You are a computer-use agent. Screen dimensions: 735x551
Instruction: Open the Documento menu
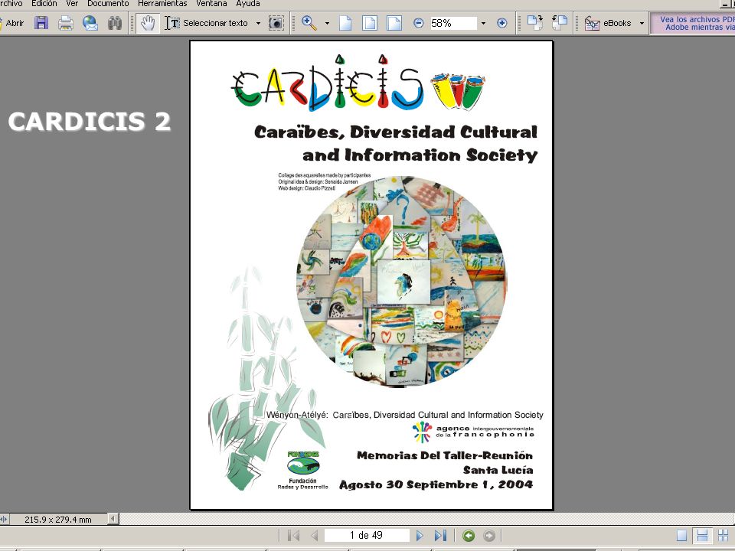(108, 4)
